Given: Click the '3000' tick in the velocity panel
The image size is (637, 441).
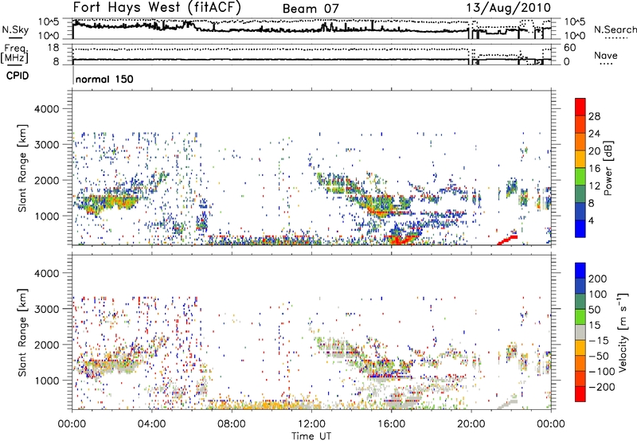Looking at the screenshot, I should 46,309.
